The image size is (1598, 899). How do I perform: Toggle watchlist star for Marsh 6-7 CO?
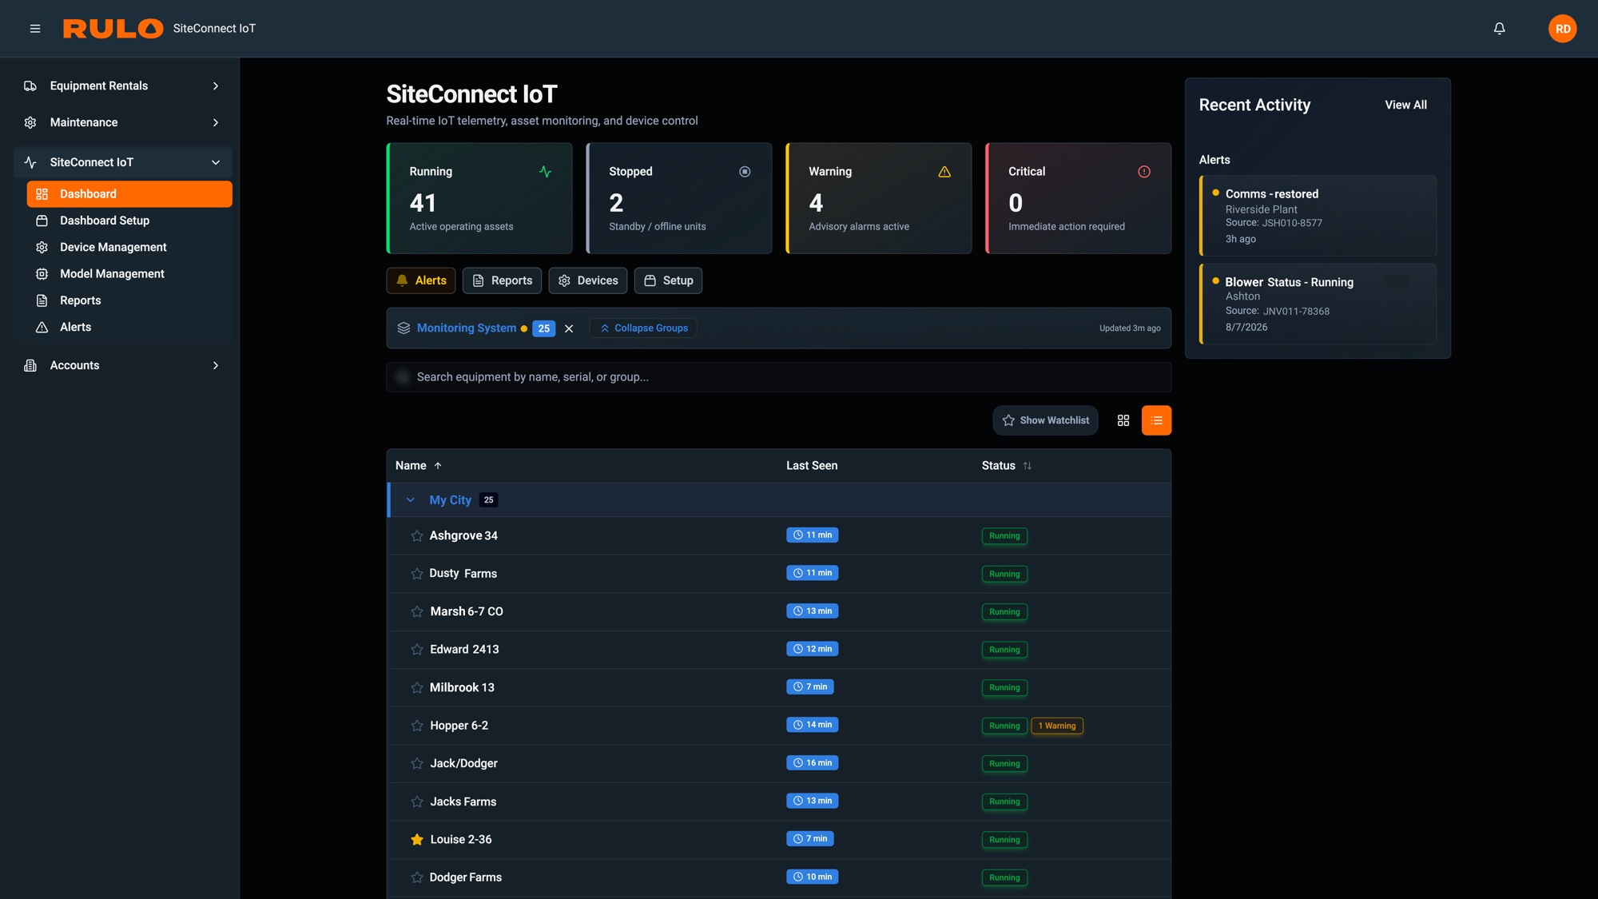[416, 612]
